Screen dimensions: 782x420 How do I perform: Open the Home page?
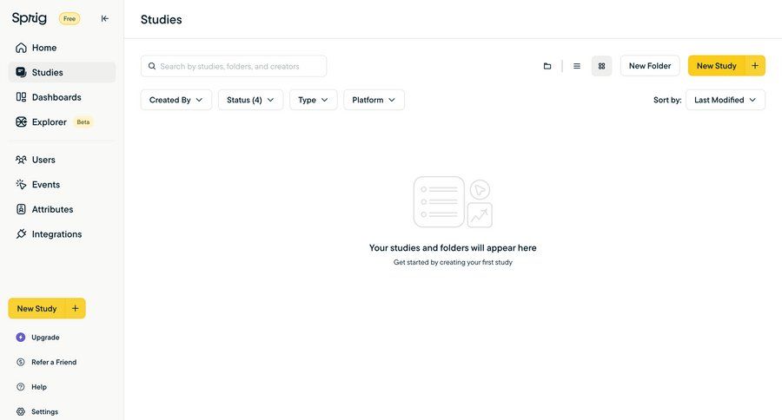pos(62,48)
